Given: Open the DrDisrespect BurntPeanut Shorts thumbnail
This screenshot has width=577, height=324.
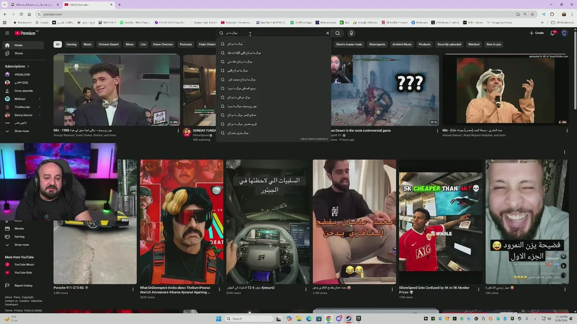Looking at the screenshot, I should tap(181, 222).
